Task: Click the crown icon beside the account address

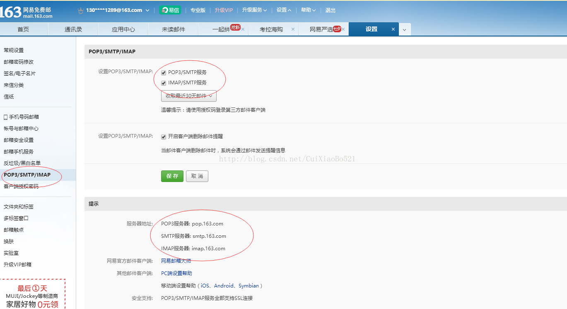Action: point(80,10)
